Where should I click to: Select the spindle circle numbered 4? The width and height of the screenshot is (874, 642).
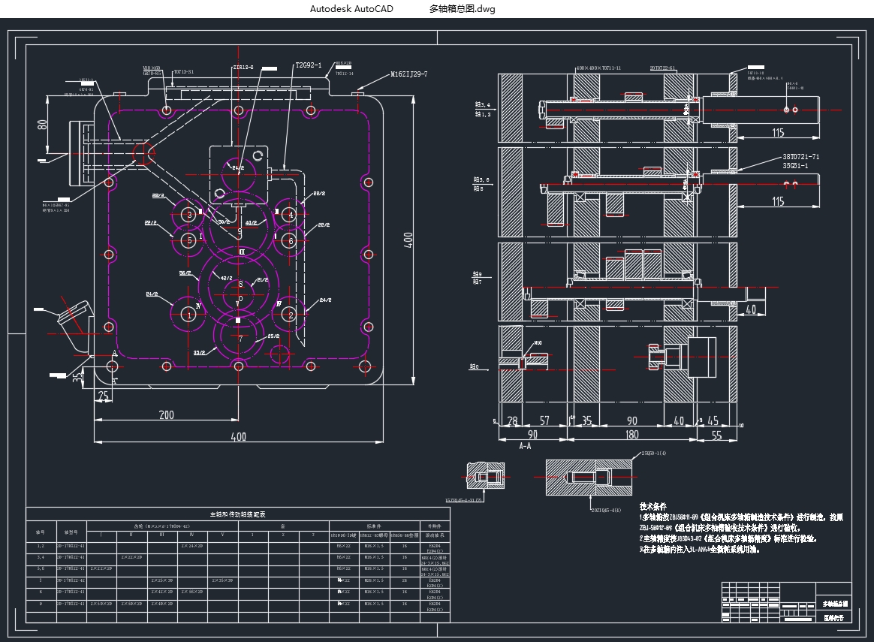pyautogui.click(x=291, y=215)
